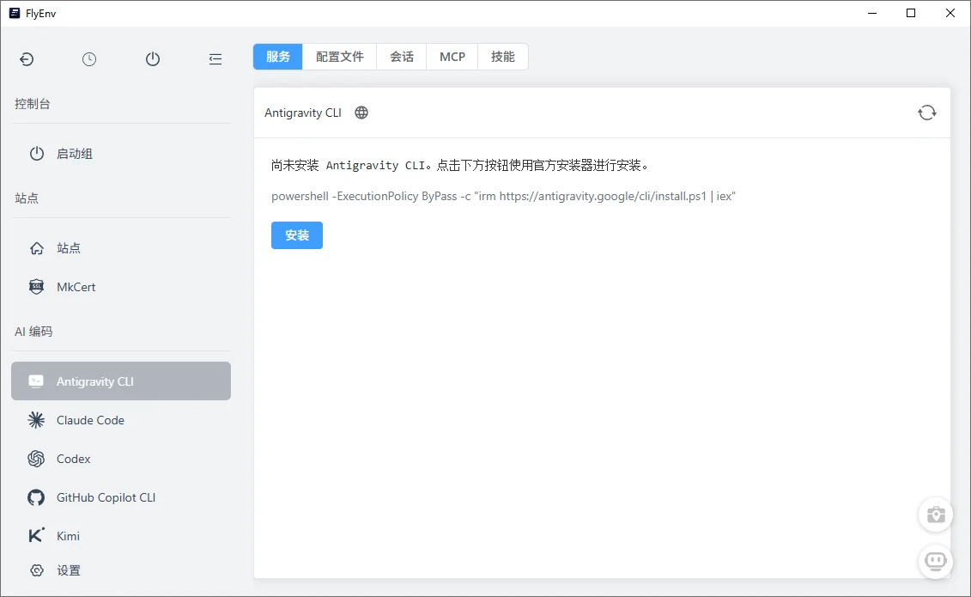
Task: Click the blue 安装 button
Action: point(297,235)
